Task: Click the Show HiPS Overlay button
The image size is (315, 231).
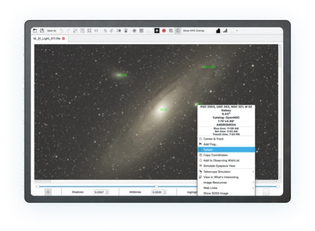Action: coord(194,31)
